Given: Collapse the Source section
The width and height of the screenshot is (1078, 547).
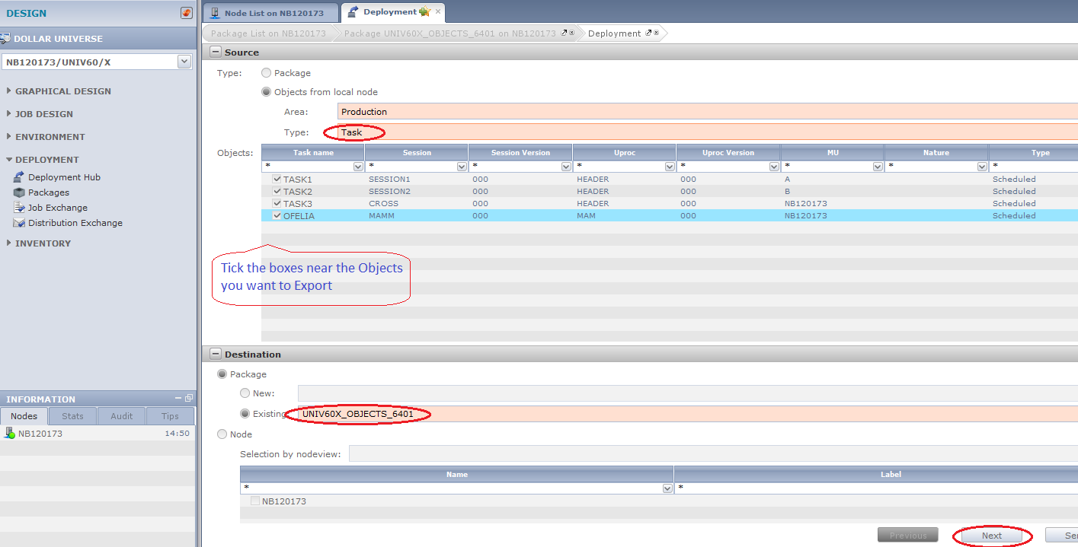Looking at the screenshot, I should coord(215,52).
